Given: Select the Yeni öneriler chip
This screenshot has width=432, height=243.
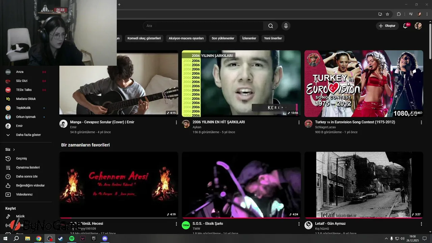Looking at the screenshot, I should [x=273, y=38].
